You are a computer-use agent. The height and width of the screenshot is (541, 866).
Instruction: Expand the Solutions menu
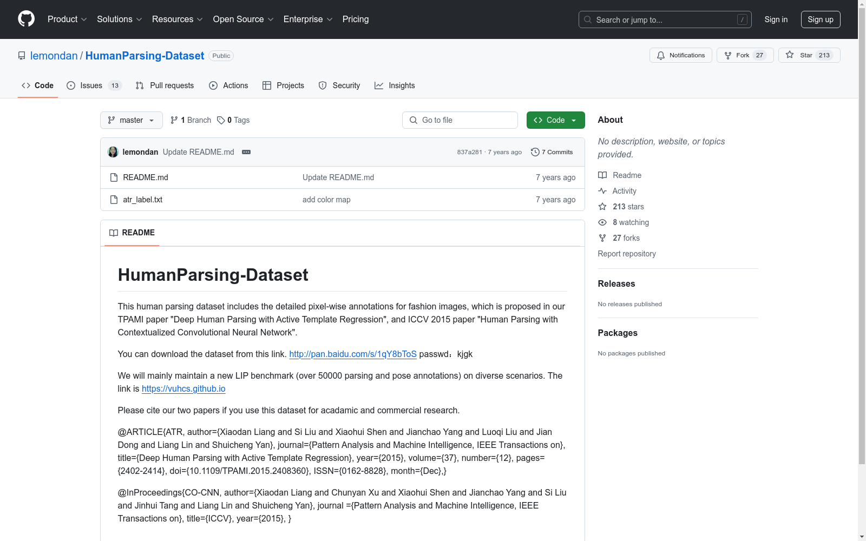(x=120, y=19)
